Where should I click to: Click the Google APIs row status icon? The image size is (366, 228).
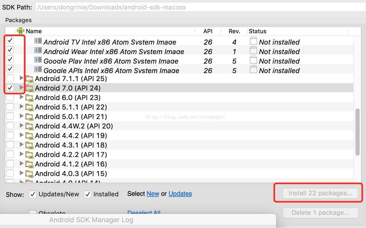(x=254, y=69)
